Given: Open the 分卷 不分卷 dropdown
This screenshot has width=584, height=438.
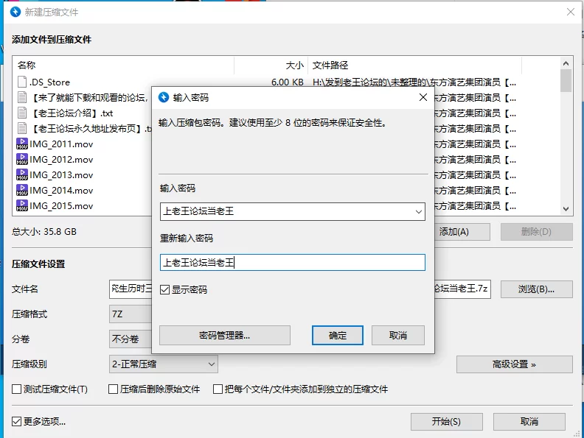Looking at the screenshot, I should (131, 339).
